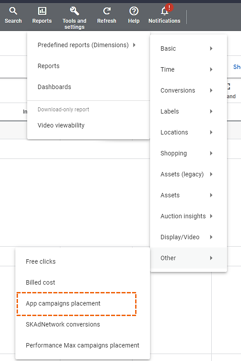The height and width of the screenshot is (361, 241).
Task: Open Notifications bell icon
Action: click(x=164, y=11)
